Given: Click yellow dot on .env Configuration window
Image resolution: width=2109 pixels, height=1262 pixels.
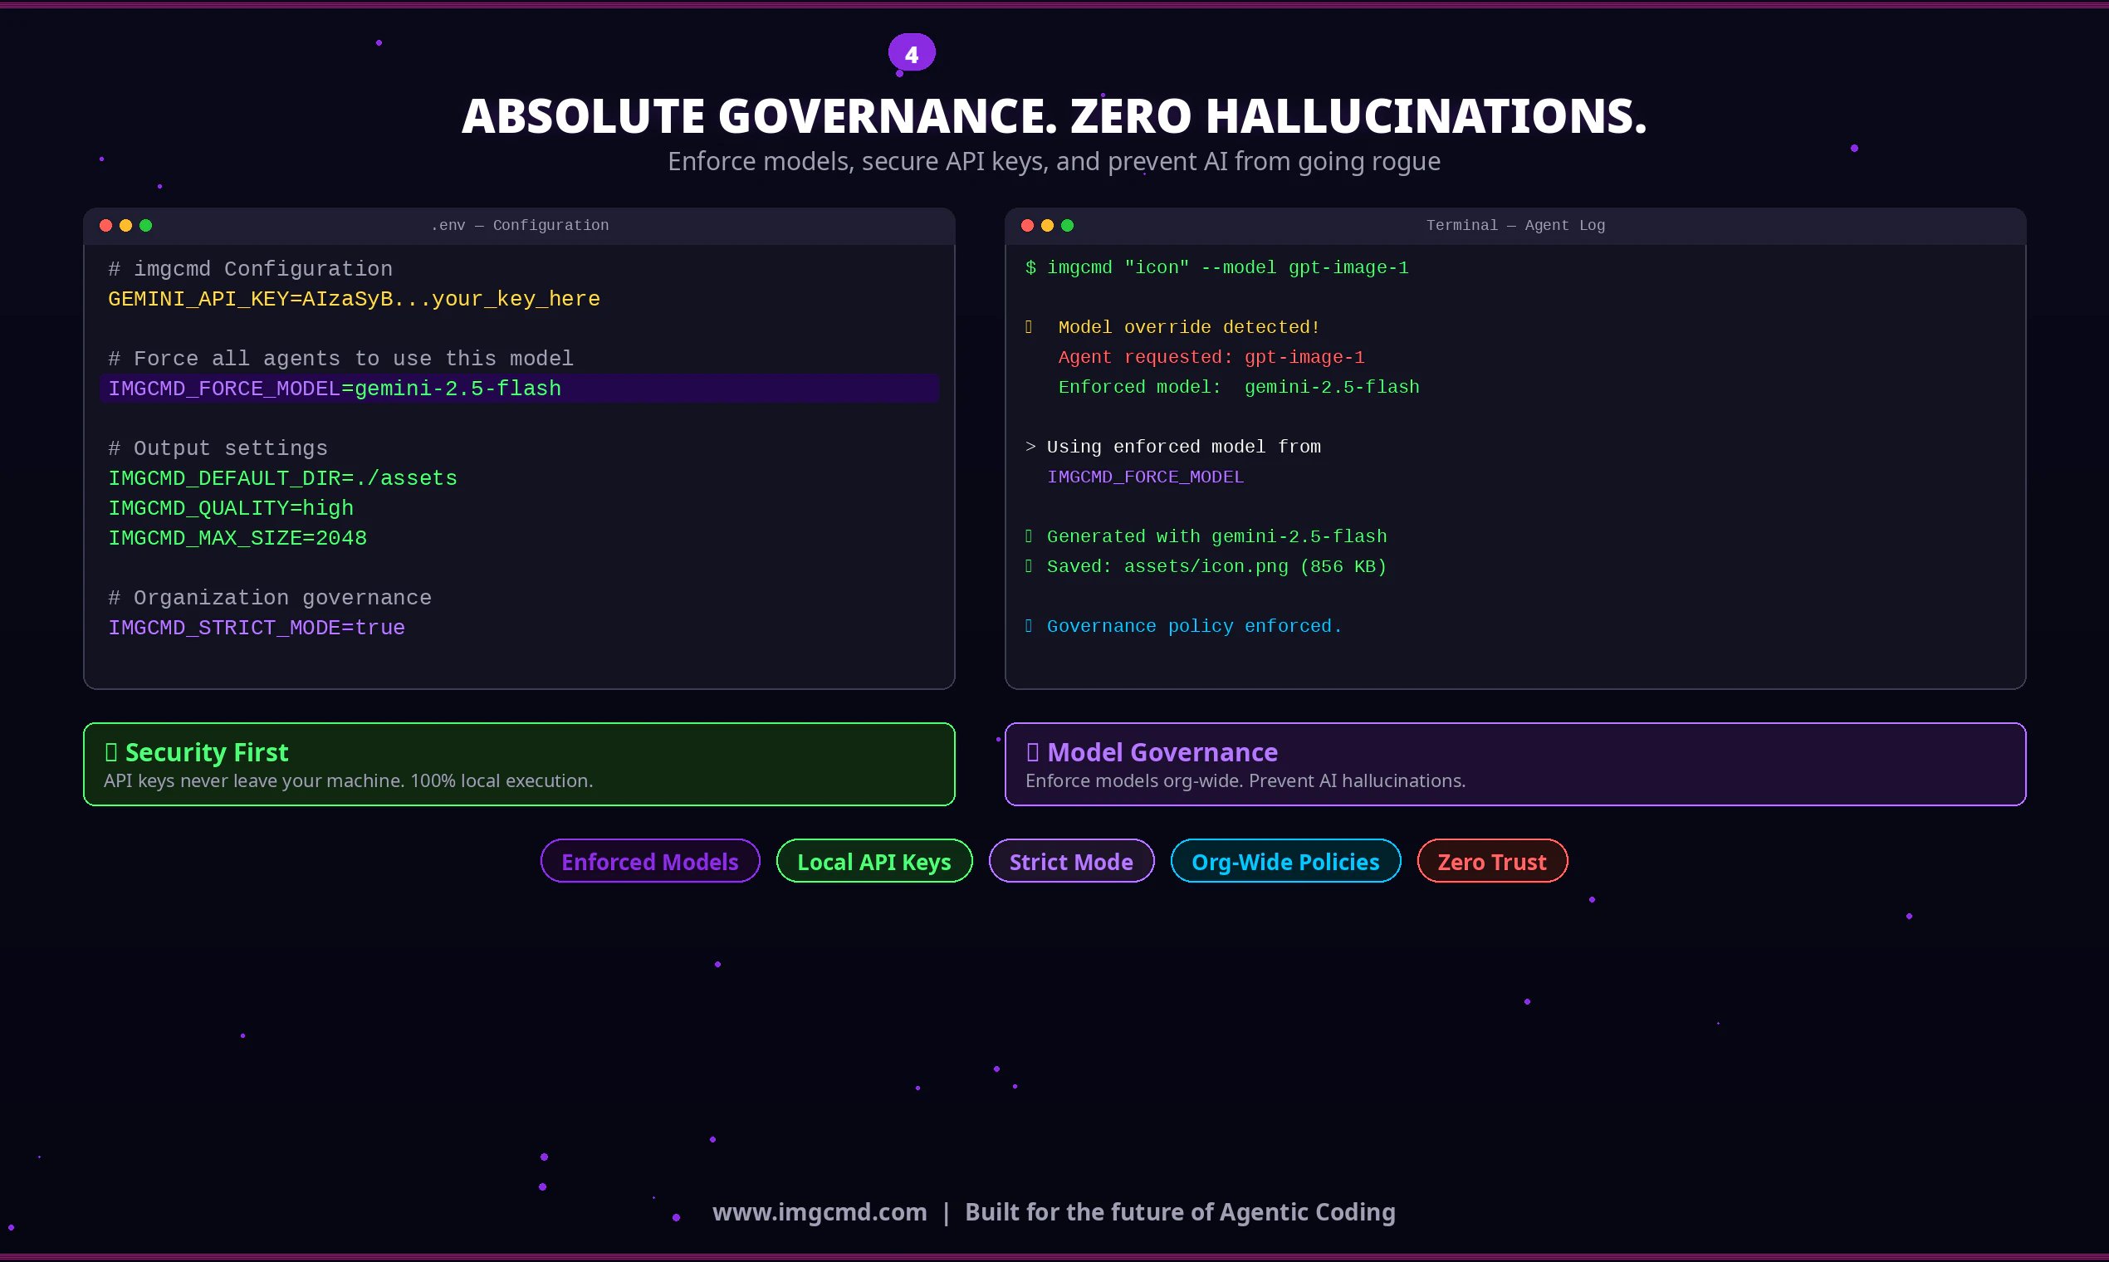Looking at the screenshot, I should (126, 225).
